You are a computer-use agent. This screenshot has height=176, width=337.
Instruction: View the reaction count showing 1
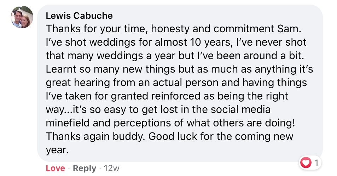316,163
